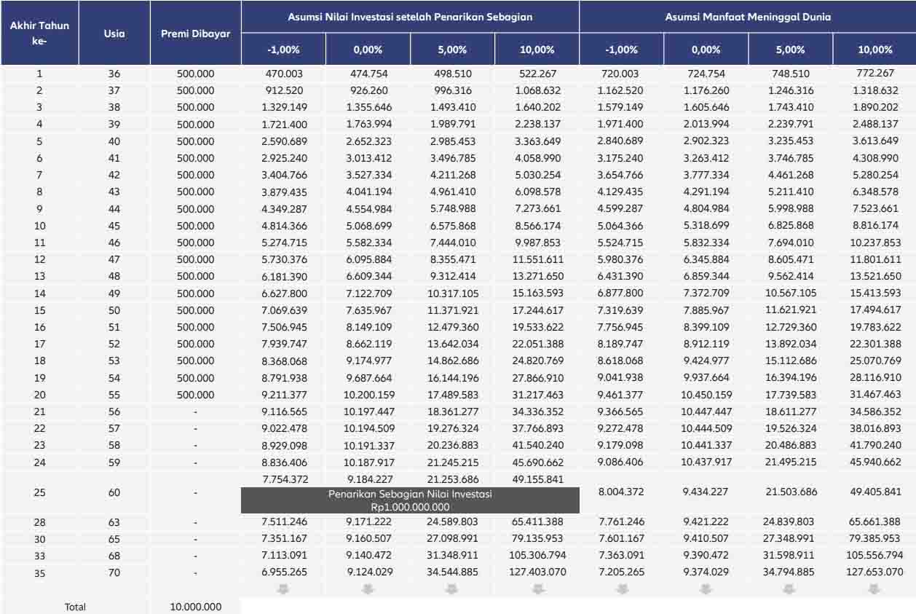Click the age 70 cell in Usia column

tap(114, 572)
